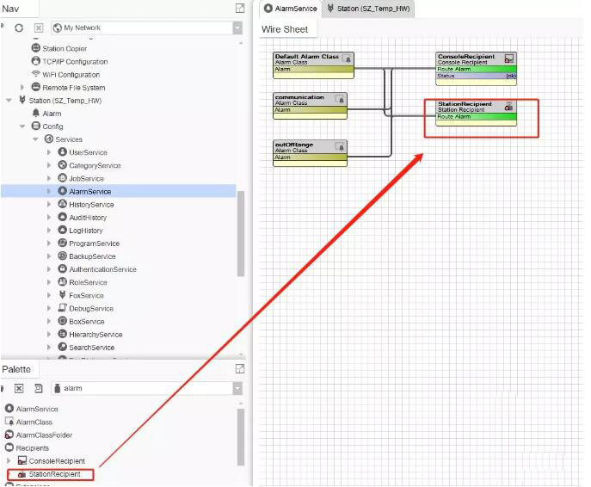This screenshot has height=487, width=591.
Task: Select the outOfRange Alarm Class block
Action: pos(310,153)
